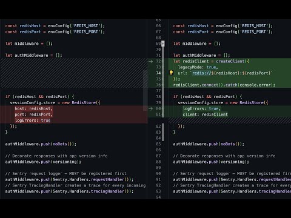Click 'if (redisHost && redisPort) {' in left pane
Image resolution: width=291 pixels, height=218 pixels.
(39, 97)
